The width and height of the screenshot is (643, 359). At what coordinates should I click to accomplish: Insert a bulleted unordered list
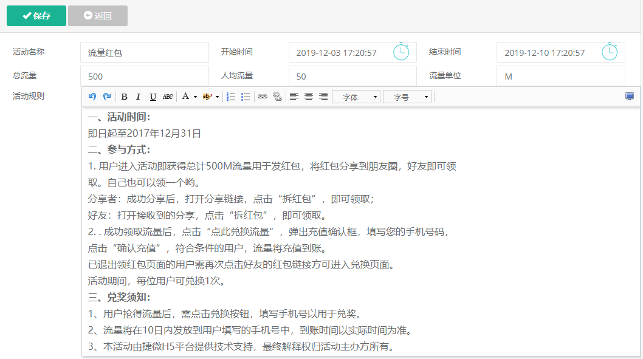(246, 97)
